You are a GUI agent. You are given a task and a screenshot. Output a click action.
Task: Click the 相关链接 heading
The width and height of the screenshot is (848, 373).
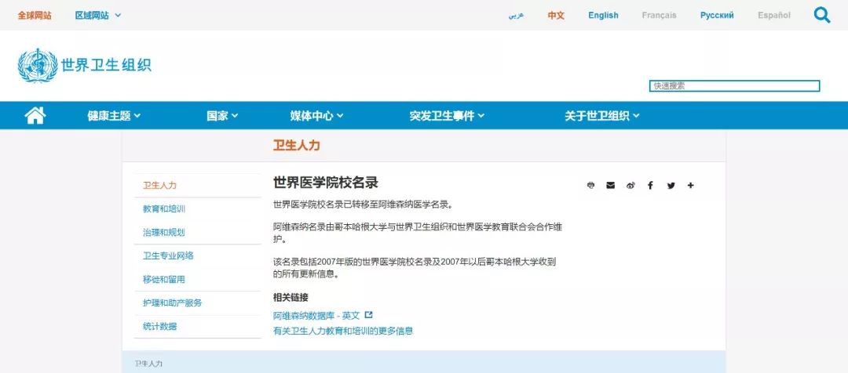(x=291, y=298)
